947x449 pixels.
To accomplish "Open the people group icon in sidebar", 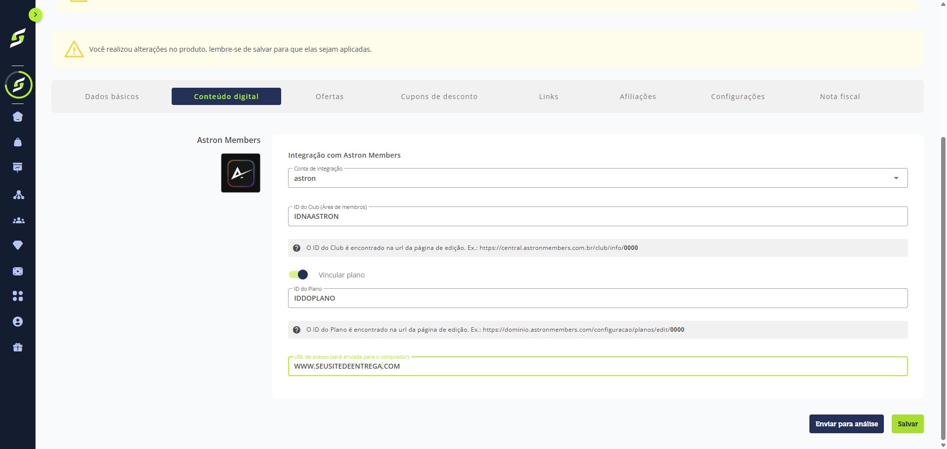I will [18, 220].
